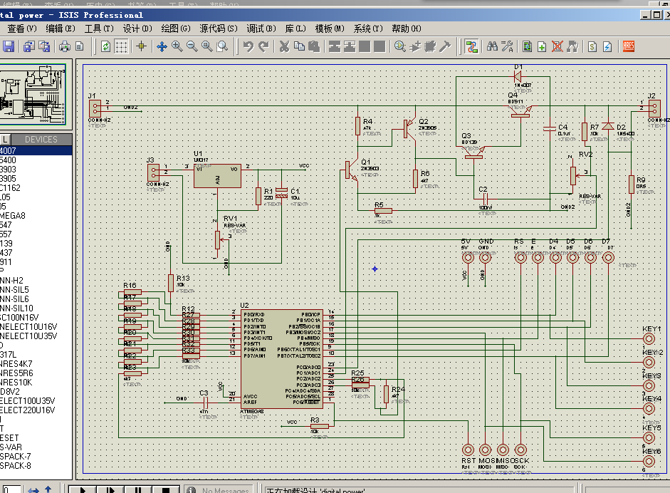Click the Decompose hammer icon
Screen dimensions: 670x493
click(x=445, y=46)
